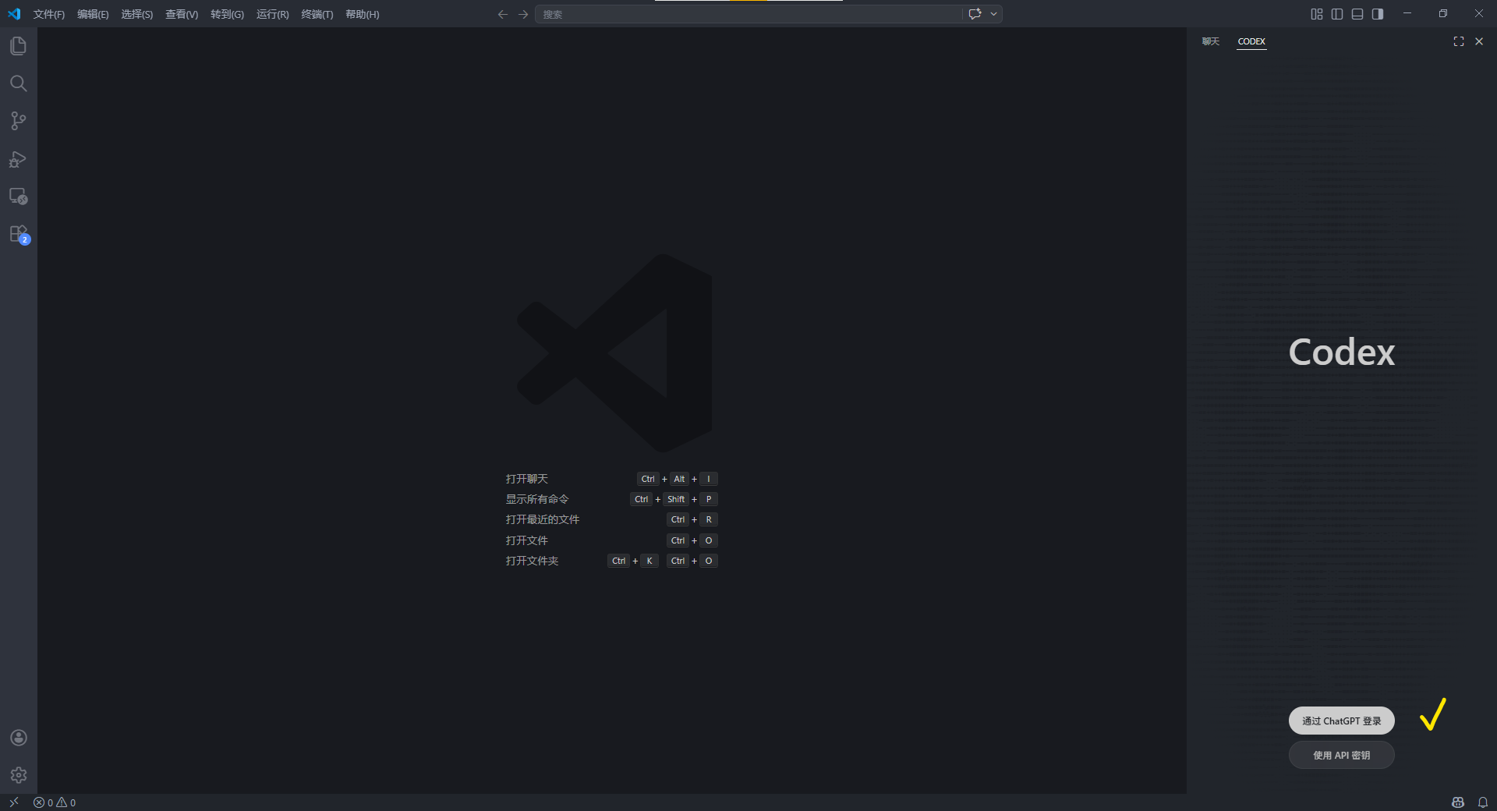
Task: Open the Customize Layout options
Action: [1317, 14]
